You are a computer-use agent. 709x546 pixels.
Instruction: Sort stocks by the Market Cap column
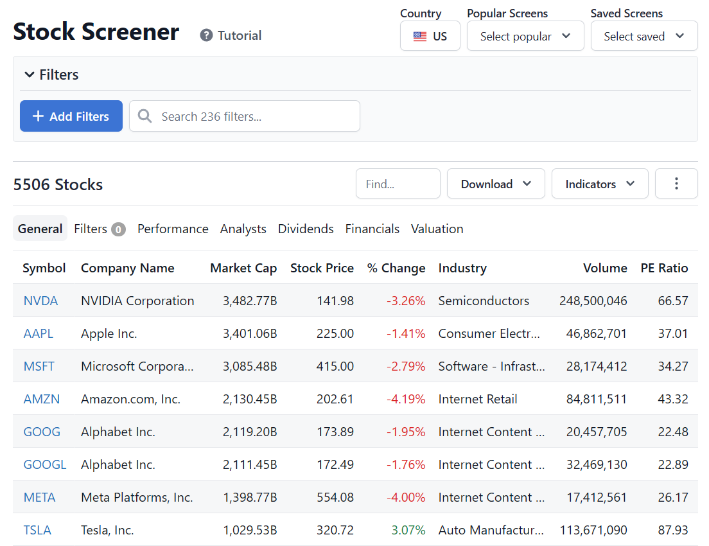[243, 268]
